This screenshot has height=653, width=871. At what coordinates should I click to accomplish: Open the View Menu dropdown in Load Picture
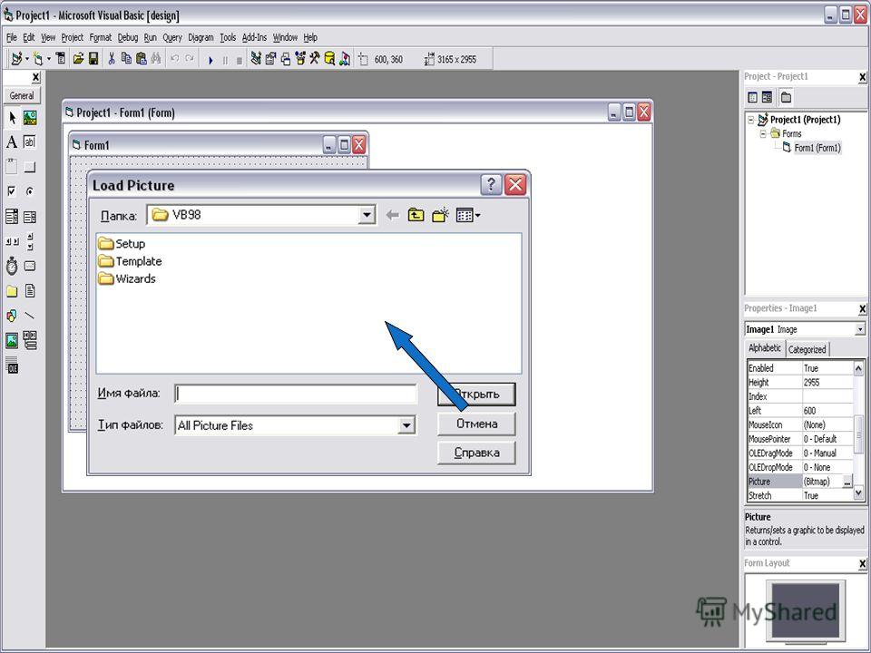pos(468,215)
